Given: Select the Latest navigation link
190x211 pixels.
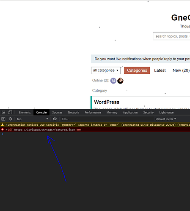Looking at the screenshot, I should 160,70.
